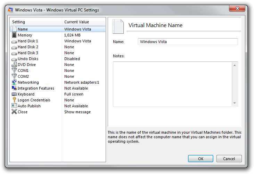Click the Current Value column header

click(84, 22)
